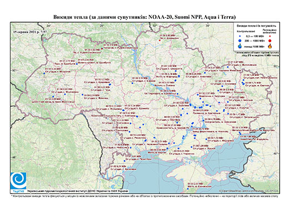Select the blue marker near Yevpatoria in Crimea
289x204 pixels.
188,188
